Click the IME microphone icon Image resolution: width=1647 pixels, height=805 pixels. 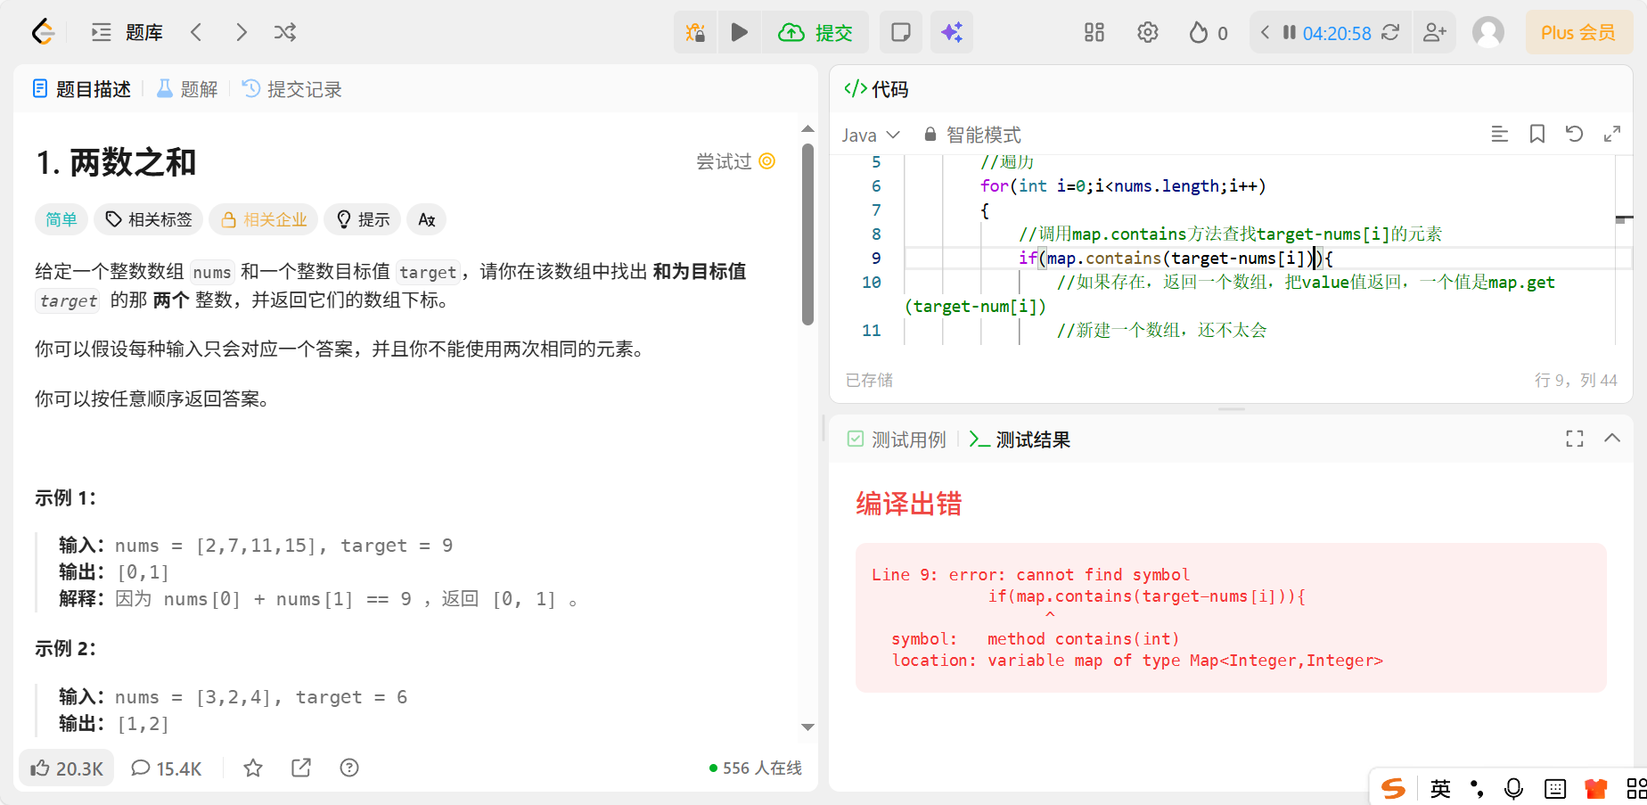(1513, 788)
